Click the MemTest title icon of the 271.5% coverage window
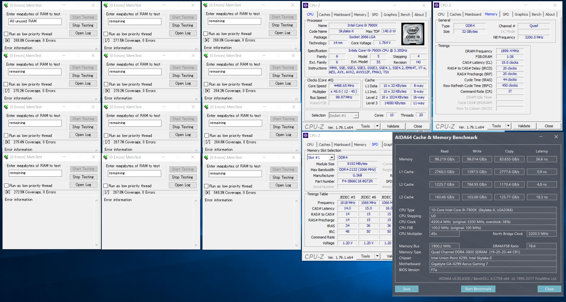 click(x=106, y=5)
